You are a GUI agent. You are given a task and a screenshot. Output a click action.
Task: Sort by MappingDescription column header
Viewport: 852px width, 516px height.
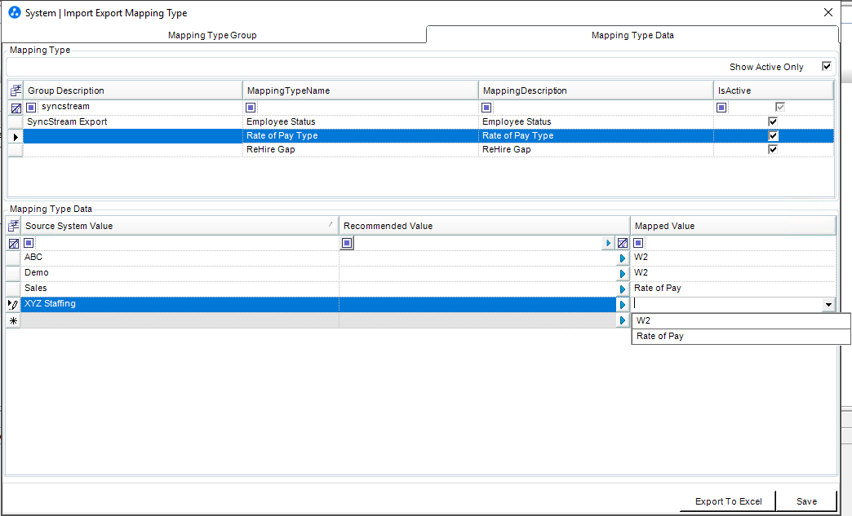coord(596,90)
